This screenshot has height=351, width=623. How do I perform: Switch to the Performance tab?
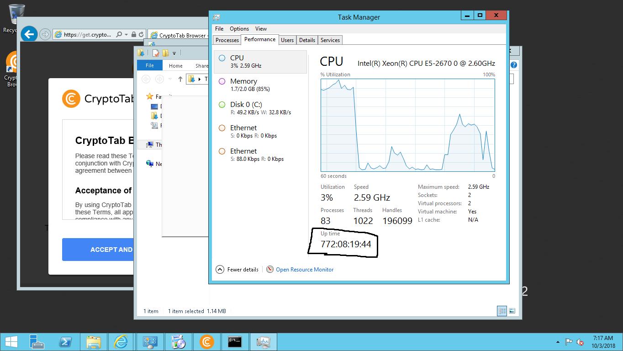(260, 39)
